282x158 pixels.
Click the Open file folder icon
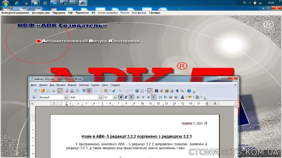pos(43,91)
